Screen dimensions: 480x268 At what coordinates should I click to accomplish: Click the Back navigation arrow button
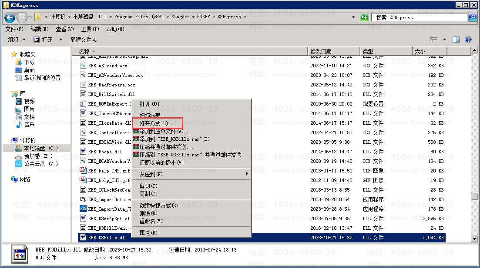[10, 17]
